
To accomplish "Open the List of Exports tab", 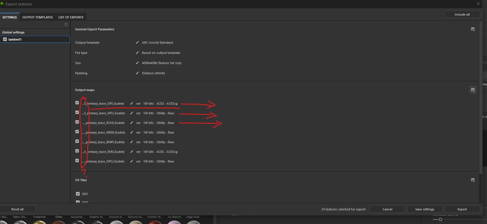I will [71, 17].
